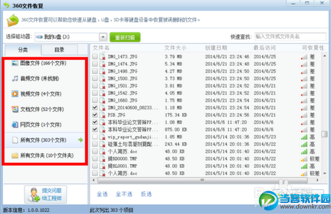Switch to the 分类 tab
The image size is (331, 214).
(x=23, y=50)
